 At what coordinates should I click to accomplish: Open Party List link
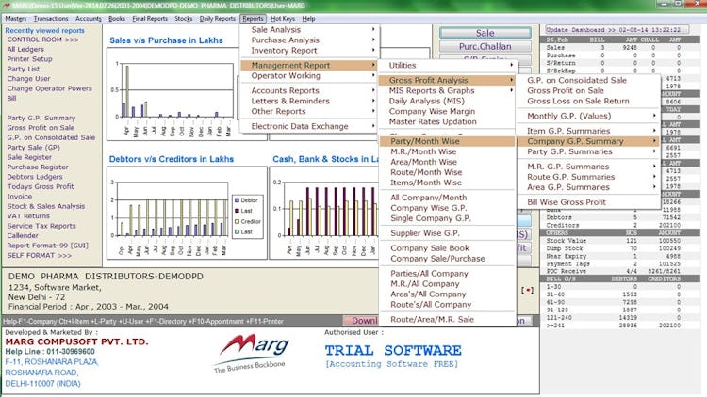pyautogui.click(x=24, y=69)
